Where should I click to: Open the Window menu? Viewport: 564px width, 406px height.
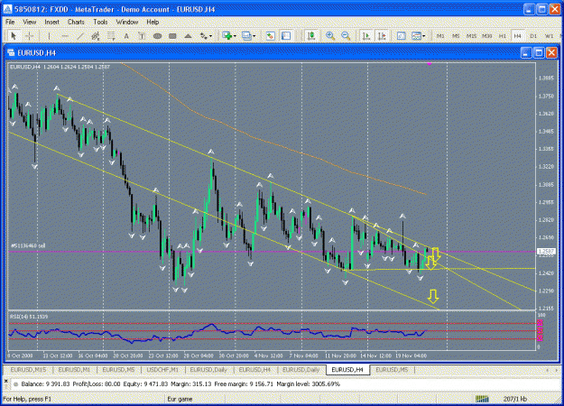click(x=127, y=22)
